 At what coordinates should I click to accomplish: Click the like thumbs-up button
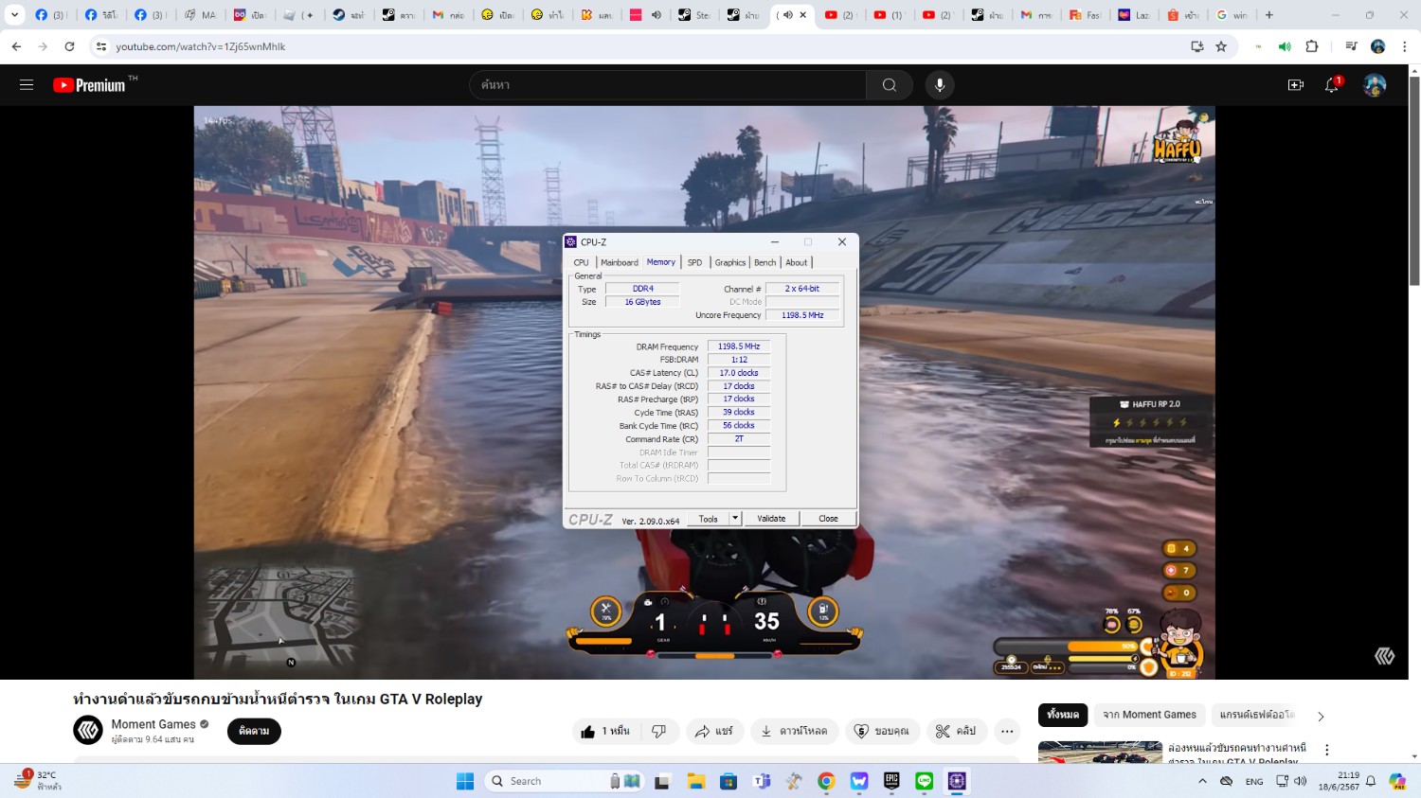(606, 731)
